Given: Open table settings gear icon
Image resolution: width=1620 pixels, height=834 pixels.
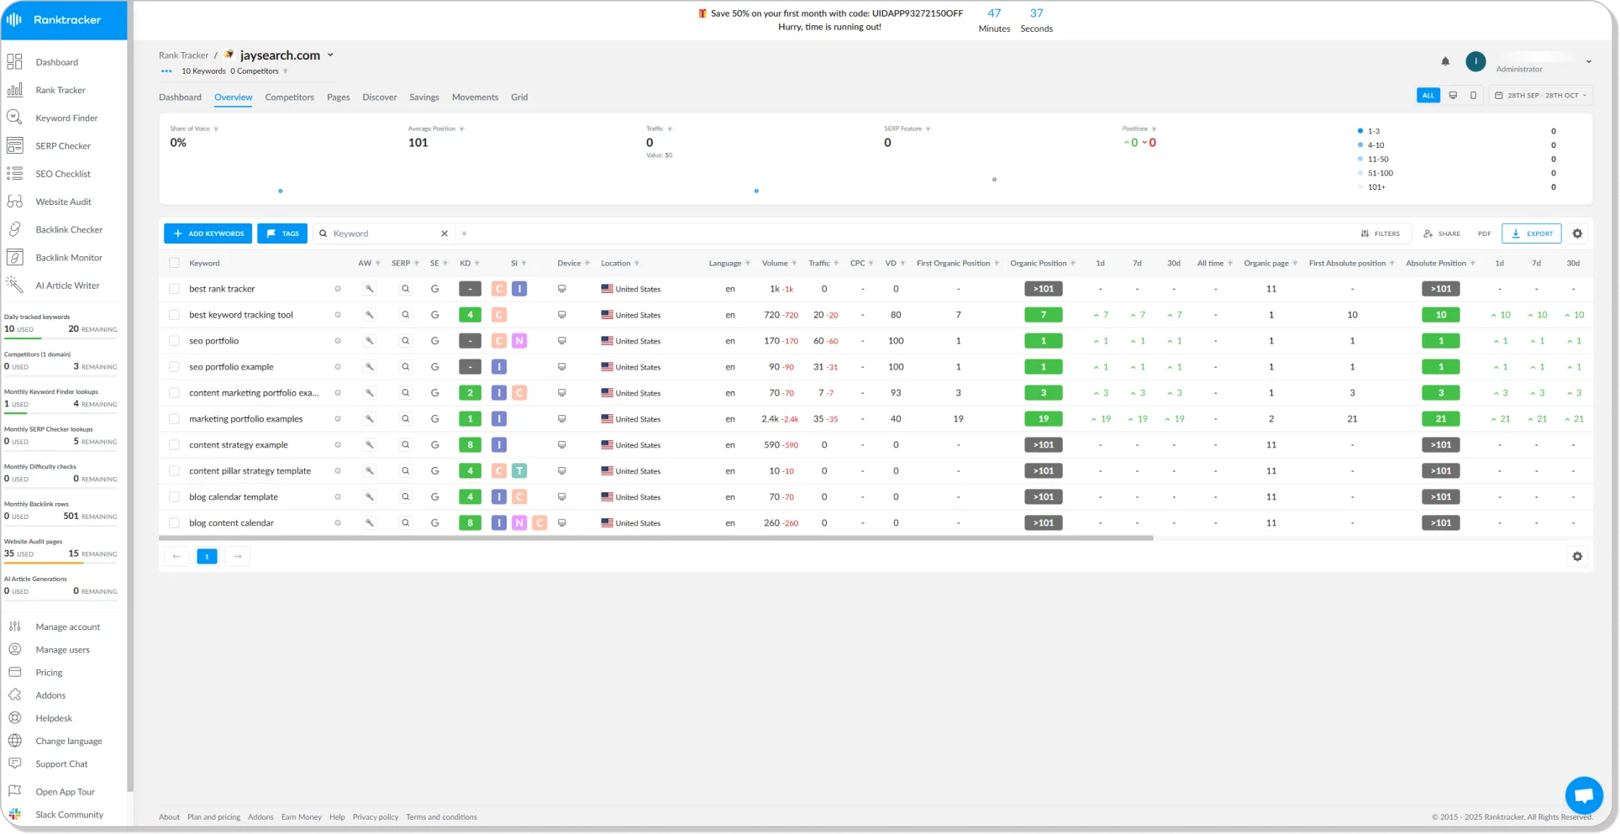Looking at the screenshot, I should tap(1577, 233).
